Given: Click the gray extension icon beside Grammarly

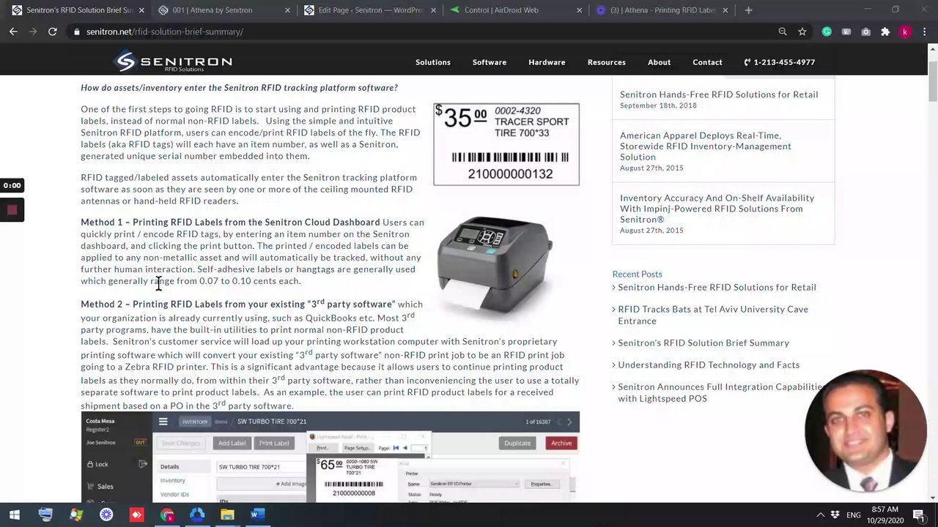Looking at the screenshot, I should (x=846, y=31).
